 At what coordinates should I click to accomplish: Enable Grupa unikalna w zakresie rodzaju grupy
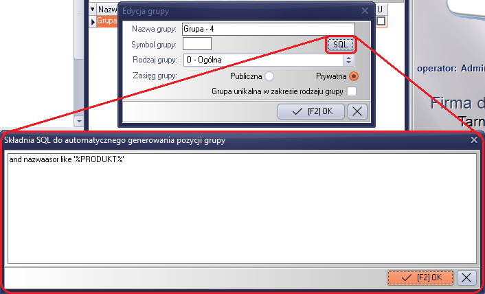[x=352, y=91]
